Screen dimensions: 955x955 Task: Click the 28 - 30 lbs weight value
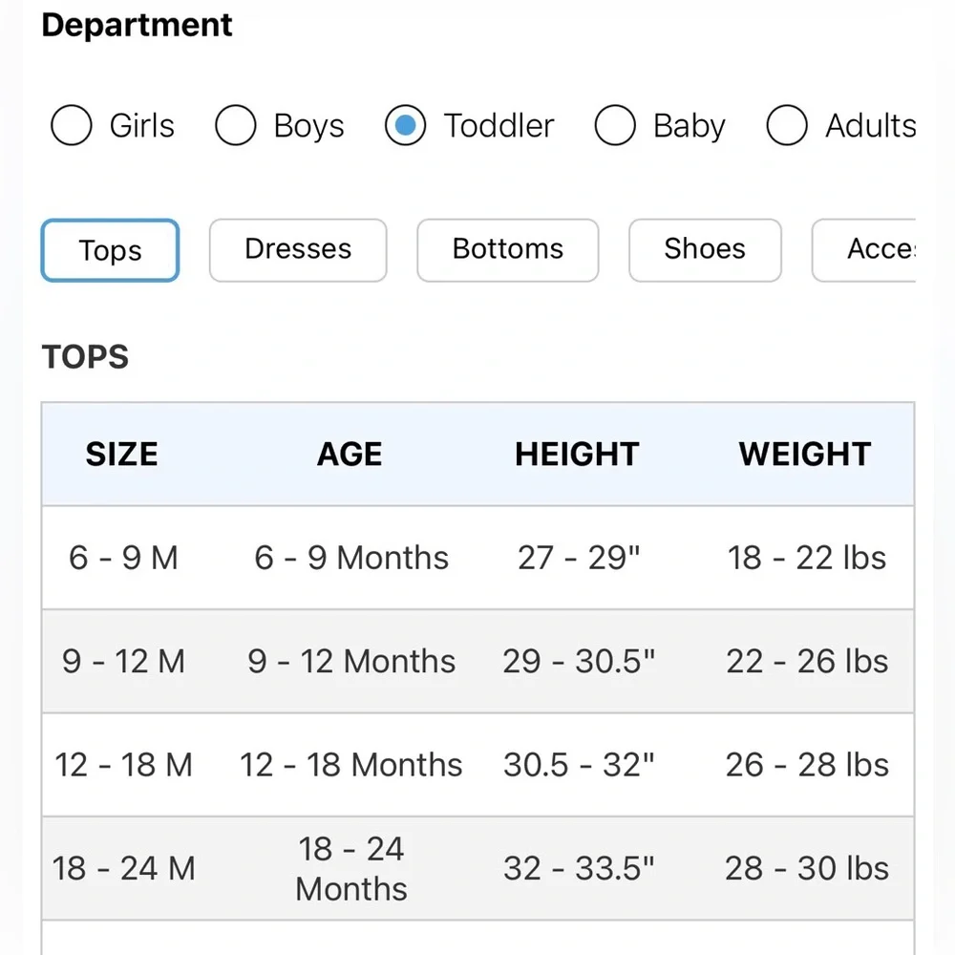coord(807,868)
